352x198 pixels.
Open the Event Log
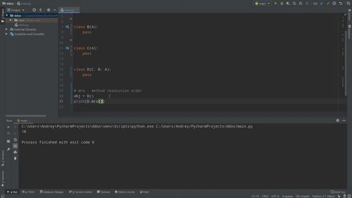click(x=338, y=192)
